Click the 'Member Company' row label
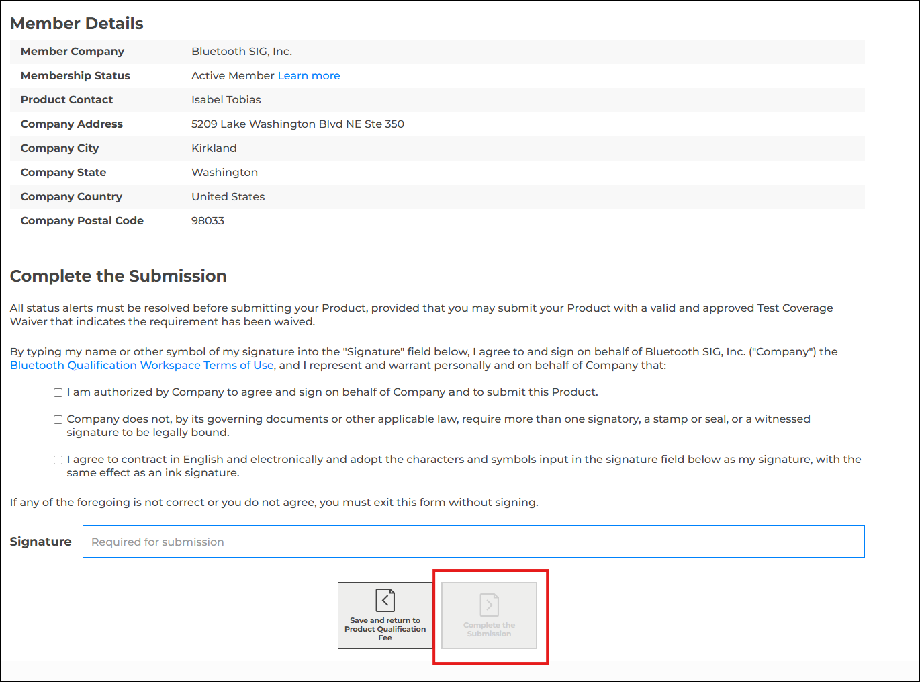Screen dimensions: 920x682 [x=73, y=51]
